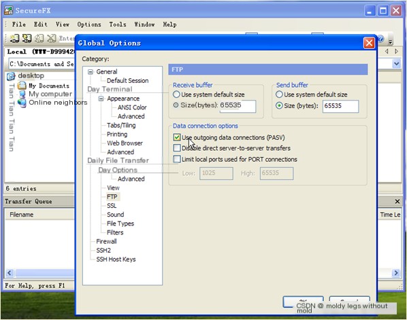Click the blue Help question-mark toolbar icon
The width and height of the screenshot is (407, 320).
coord(380,39)
